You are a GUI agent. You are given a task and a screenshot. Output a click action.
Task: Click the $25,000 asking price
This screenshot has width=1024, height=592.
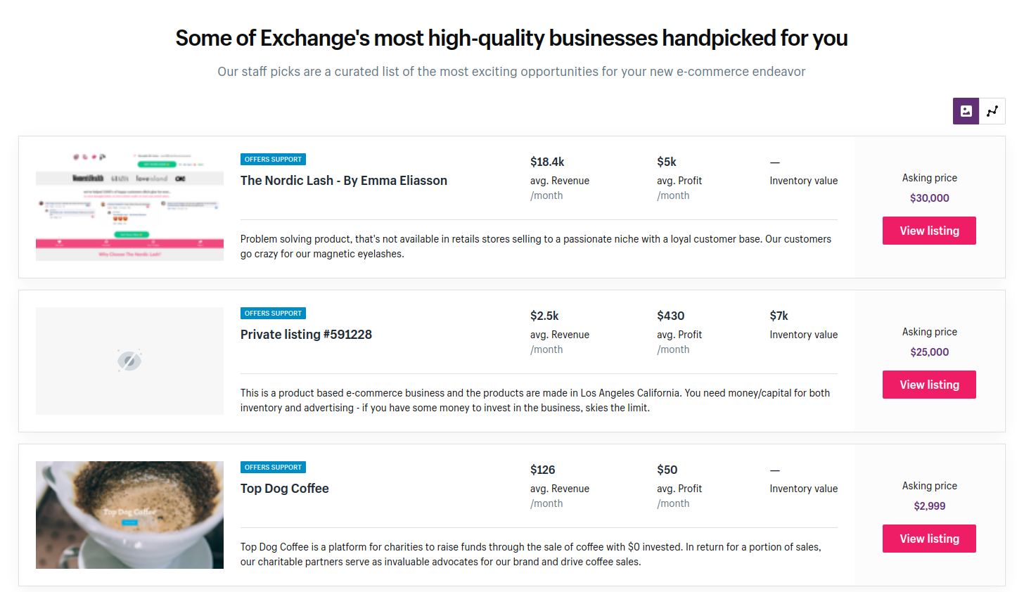coord(929,352)
